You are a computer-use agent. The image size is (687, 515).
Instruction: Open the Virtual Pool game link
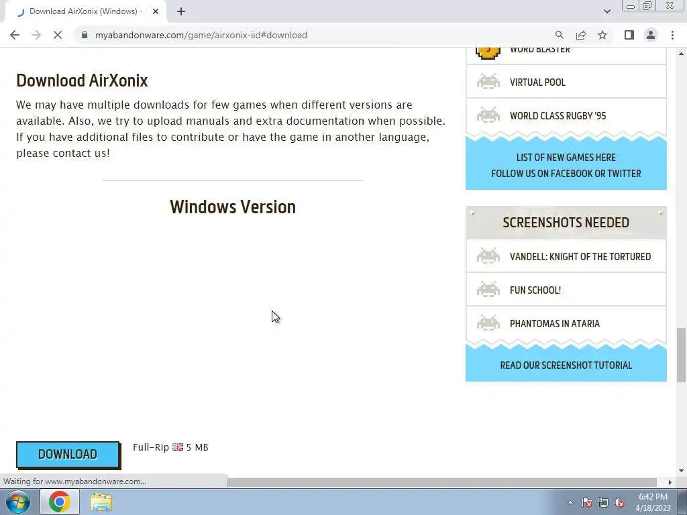pyautogui.click(x=537, y=82)
